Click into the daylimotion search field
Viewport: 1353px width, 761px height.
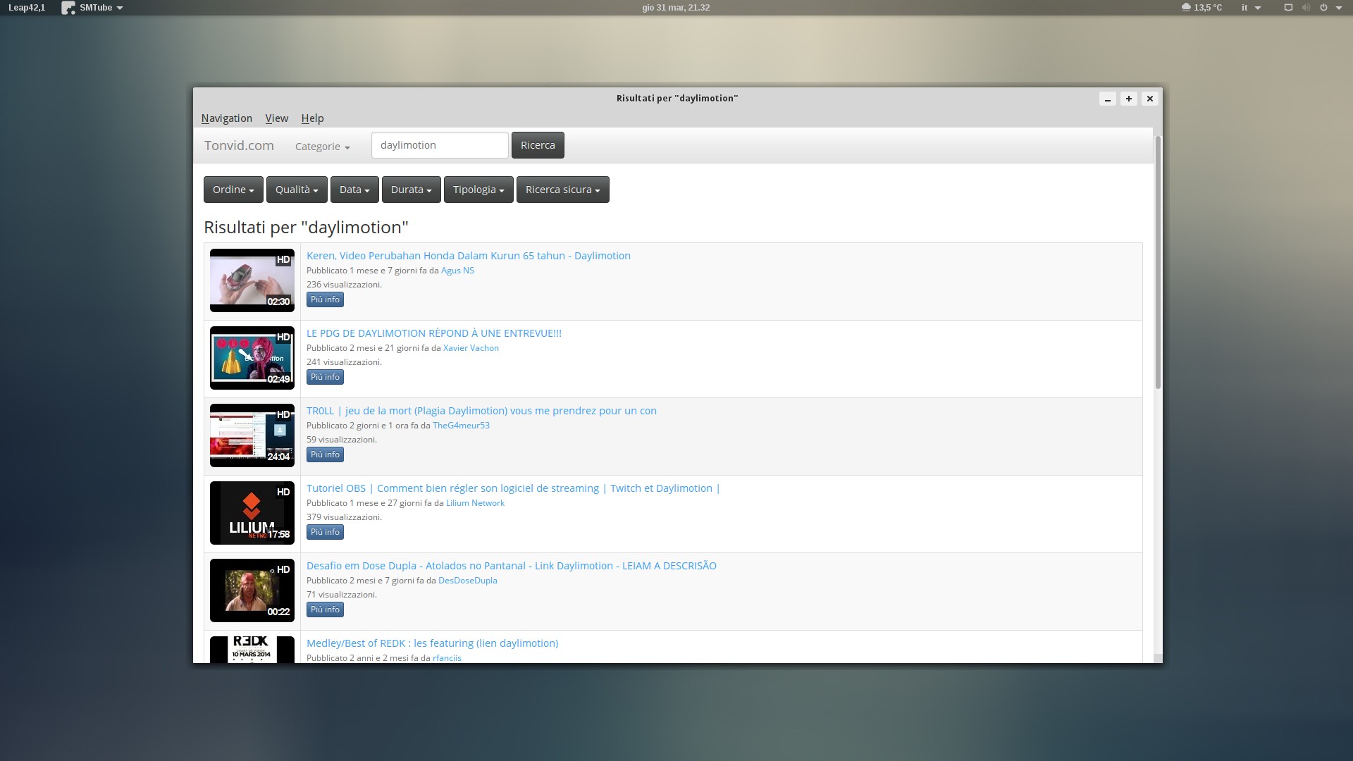(x=439, y=145)
